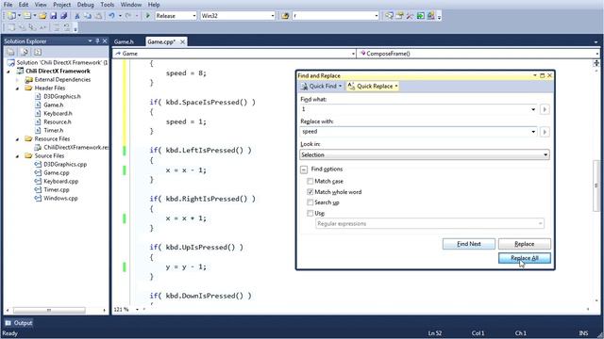Undo last action with Undo arrow

111,16
